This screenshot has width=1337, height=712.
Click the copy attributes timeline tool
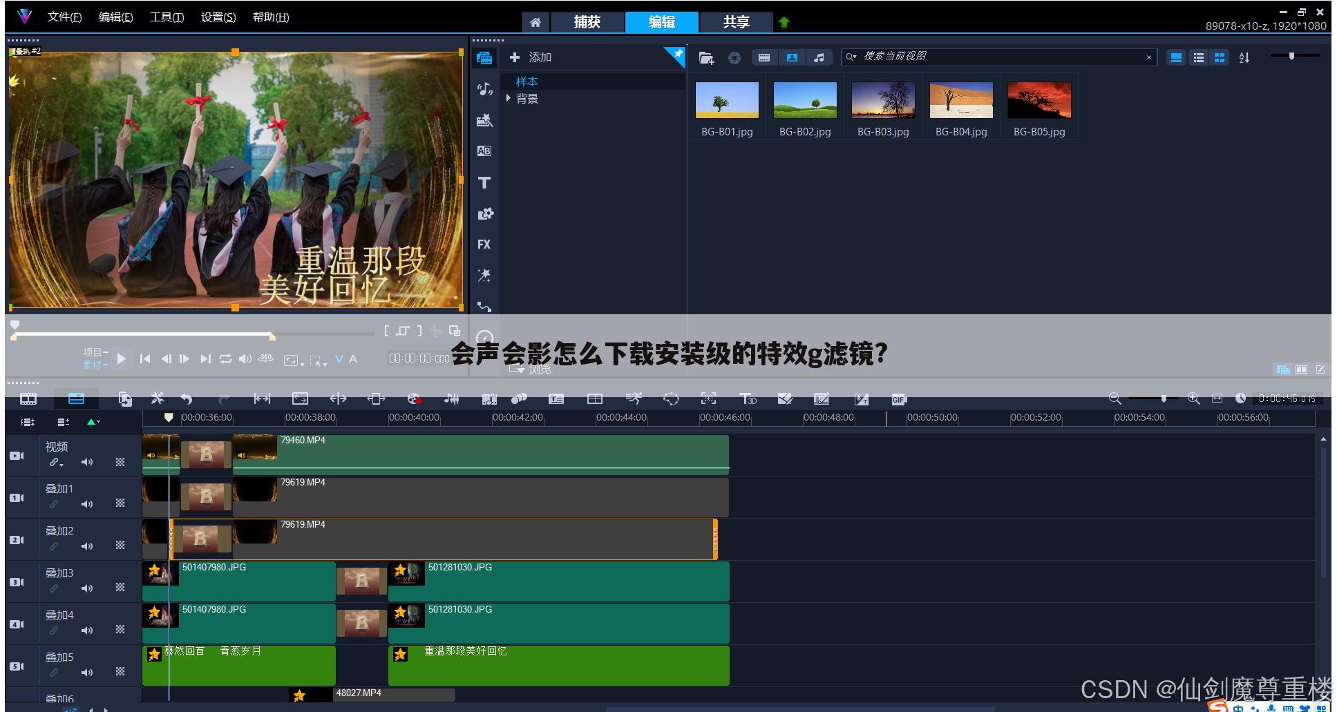click(x=125, y=398)
